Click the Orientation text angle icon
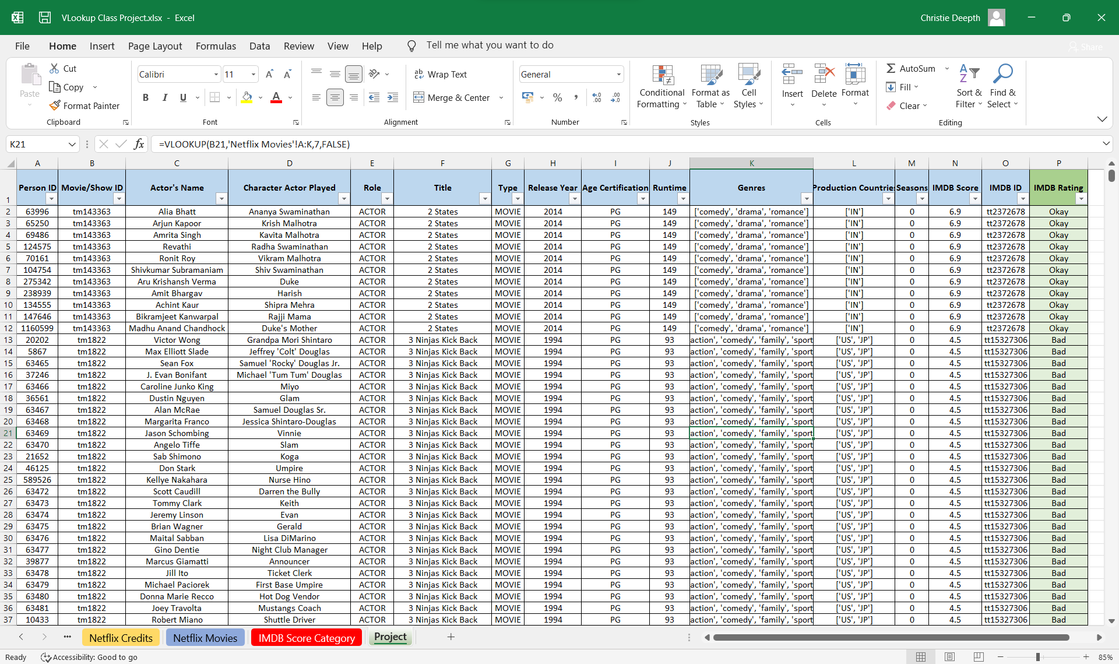Image resolution: width=1119 pixels, height=664 pixels. [374, 74]
